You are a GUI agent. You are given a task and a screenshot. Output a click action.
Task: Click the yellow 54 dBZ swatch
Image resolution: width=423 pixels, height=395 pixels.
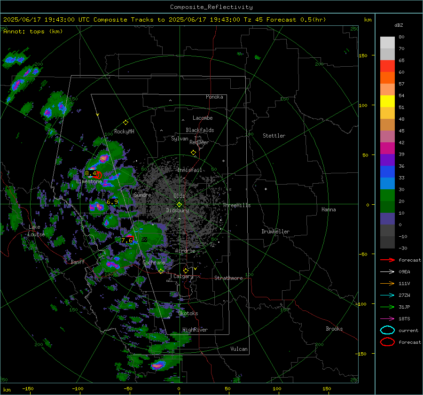pyautogui.click(x=387, y=101)
